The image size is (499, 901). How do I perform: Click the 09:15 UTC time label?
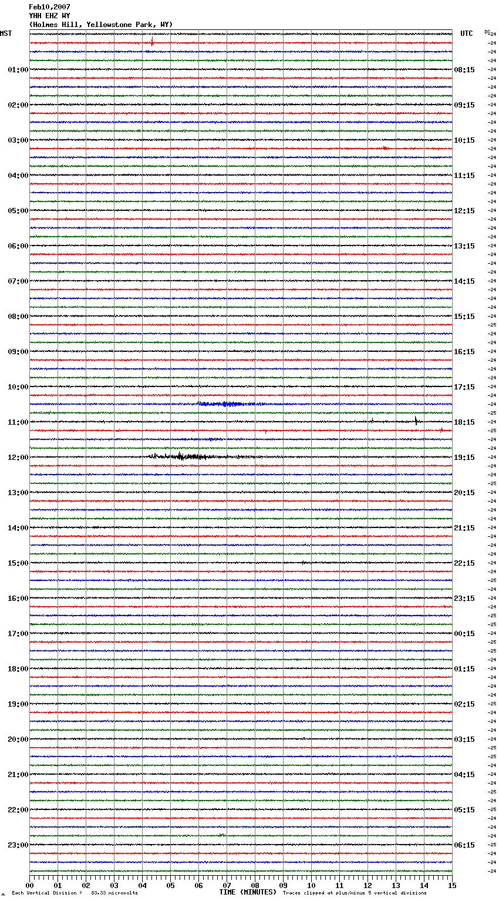click(464, 105)
